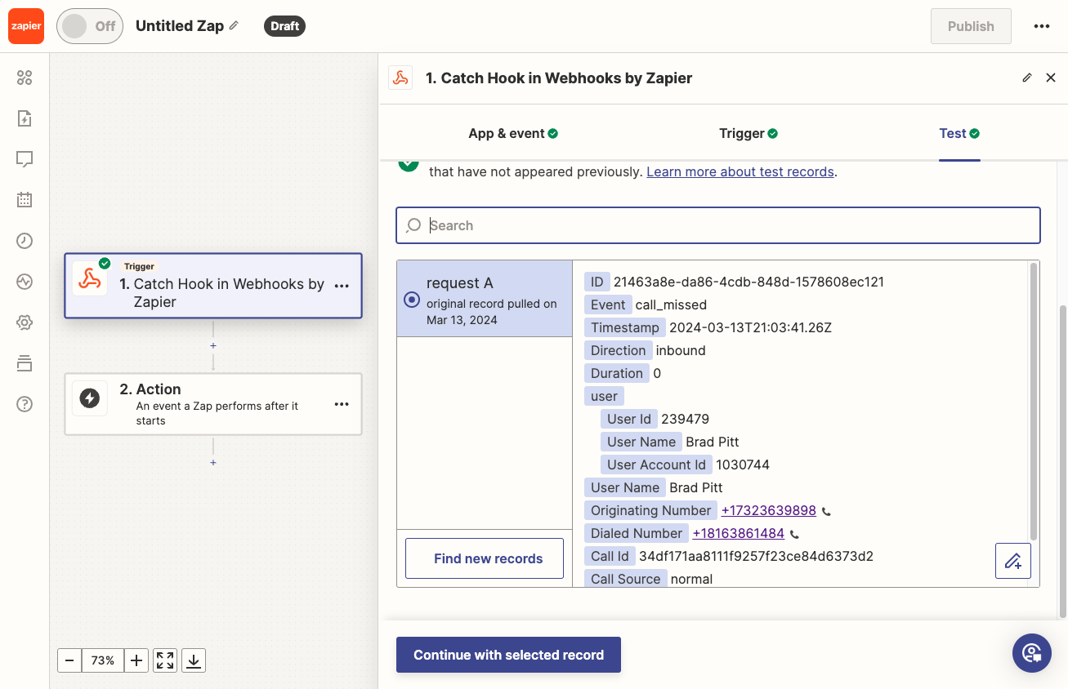The width and height of the screenshot is (1068, 689).
Task: Open the help question mark in sidebar
Action: click(x=25, y=404)
